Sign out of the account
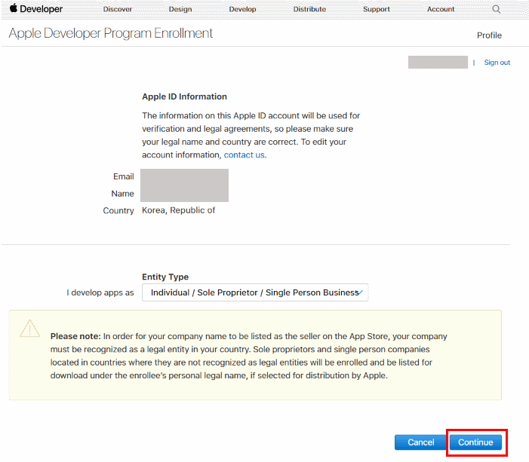Image resolution: width=529 pixels, height=462 pixels. point(497,63)
